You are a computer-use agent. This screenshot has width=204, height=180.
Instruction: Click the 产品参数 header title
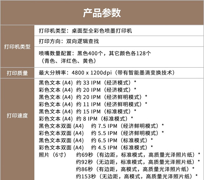click(x=102, y=13)
